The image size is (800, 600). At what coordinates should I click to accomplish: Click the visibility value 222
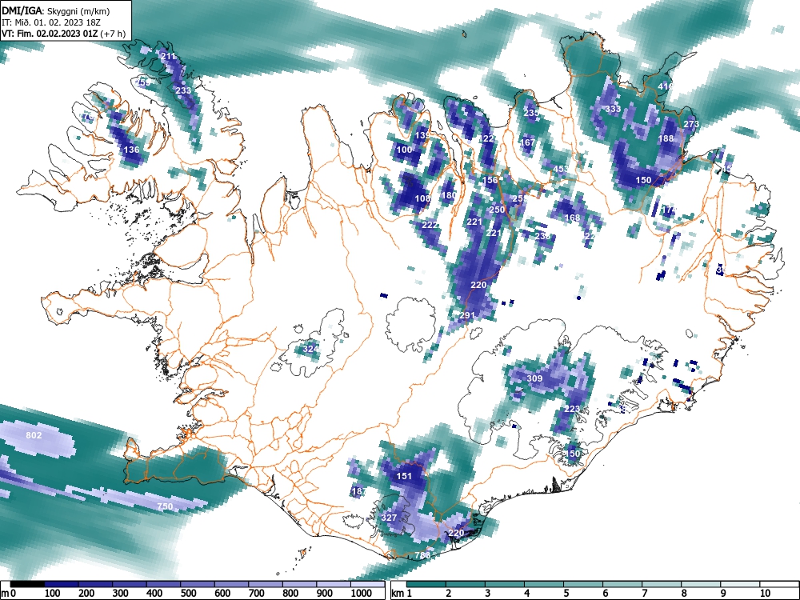click(x=430, y=225)
